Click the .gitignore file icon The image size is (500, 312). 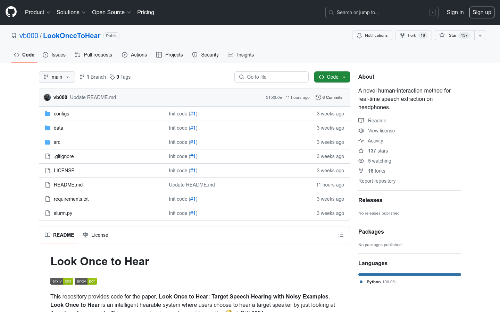coord(48,156)
